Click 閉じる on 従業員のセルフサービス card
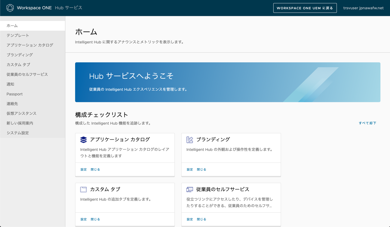 (x=201, y=219)
